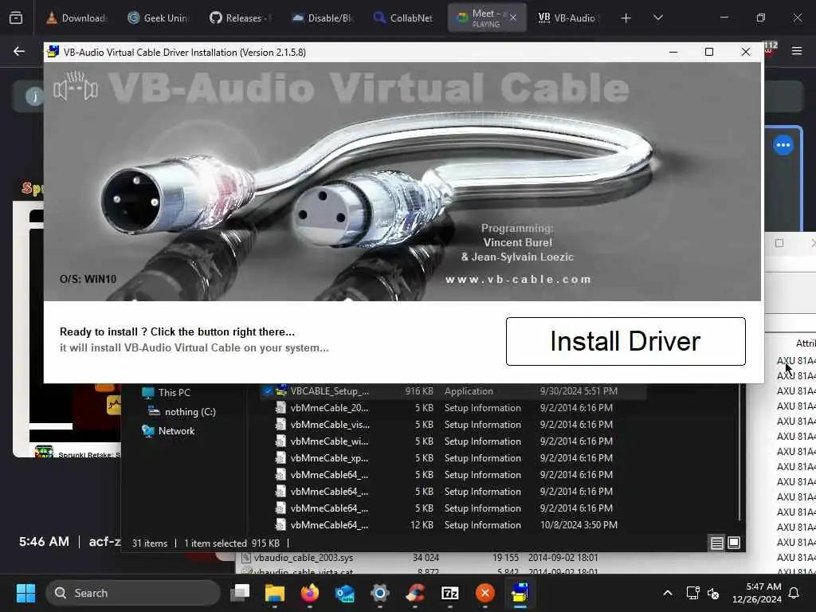Show hidden system tray icons
816x612 pixels.
[668, 593]
